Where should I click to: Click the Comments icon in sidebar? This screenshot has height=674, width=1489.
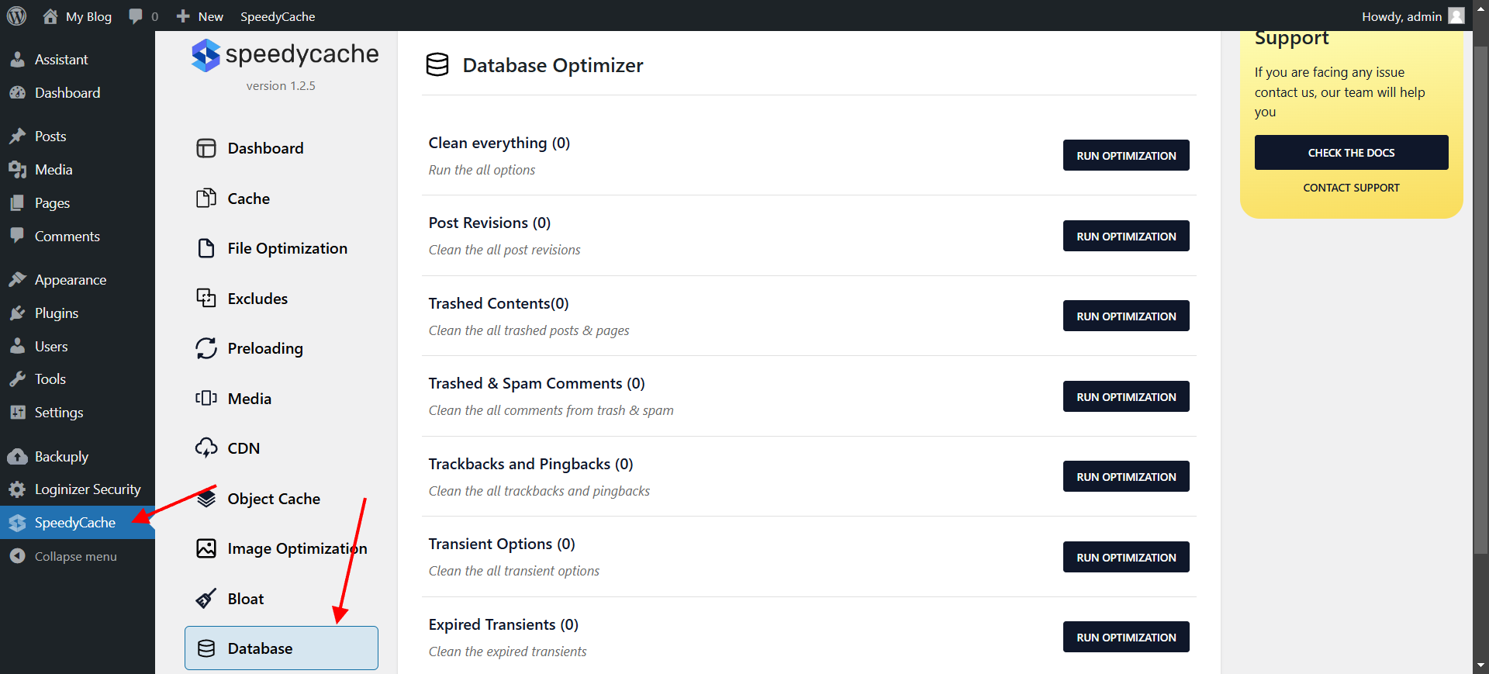click(18, 236)
